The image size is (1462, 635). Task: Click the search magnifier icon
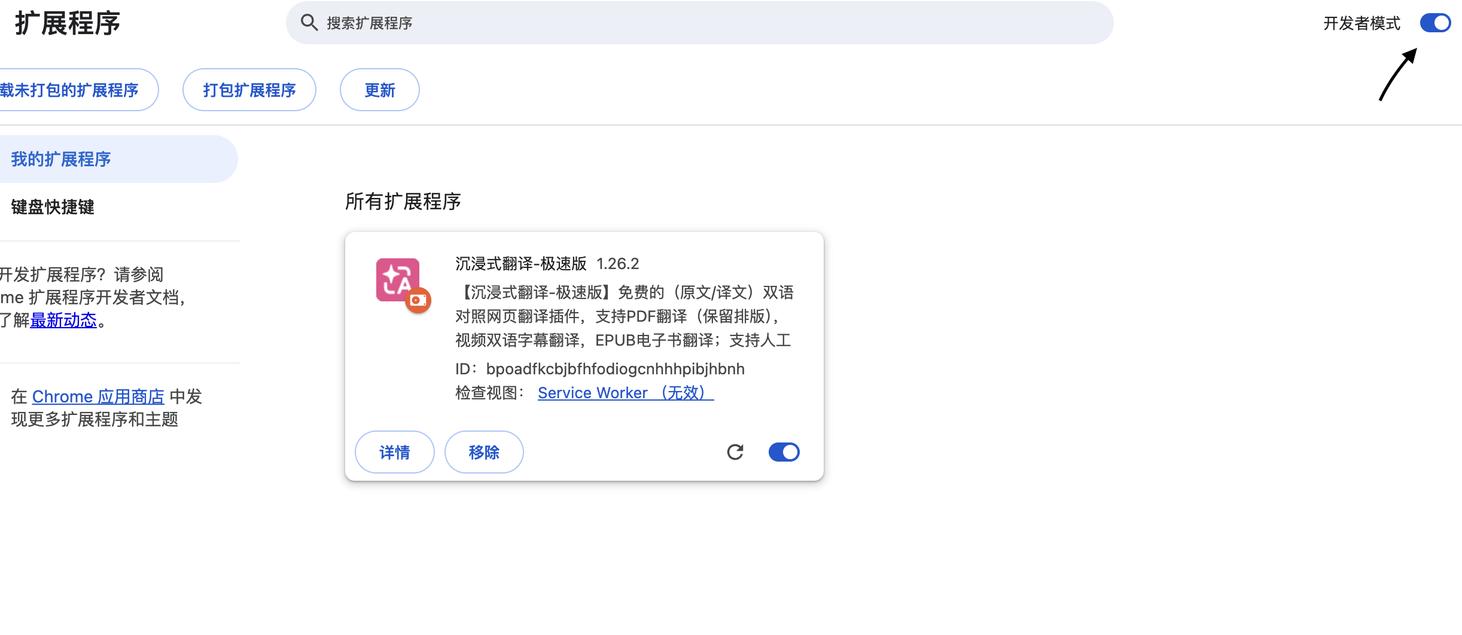310,23
